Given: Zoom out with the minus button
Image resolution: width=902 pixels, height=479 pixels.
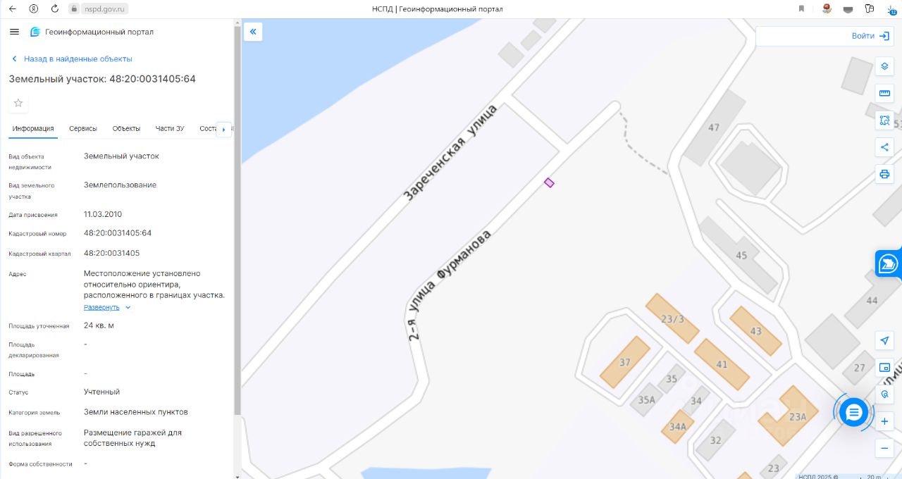Looking at the screenshot, I should (884, 448).
